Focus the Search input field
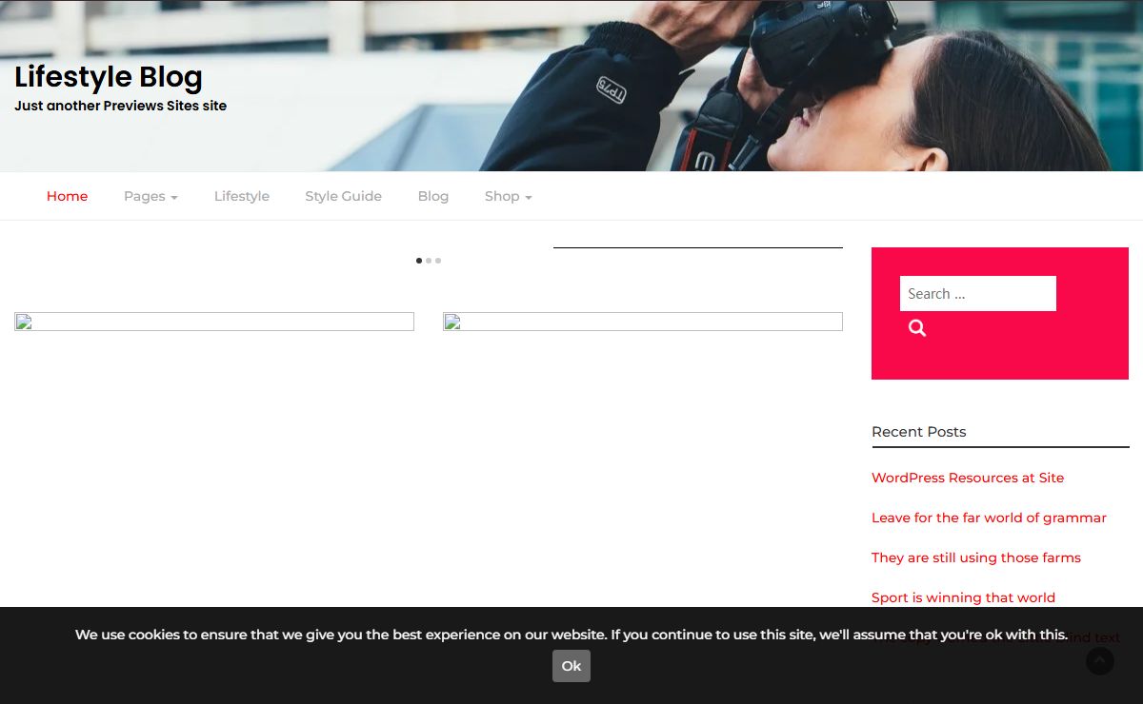Viewport: 1143px width, 704px height. click(x=978, y=293)
